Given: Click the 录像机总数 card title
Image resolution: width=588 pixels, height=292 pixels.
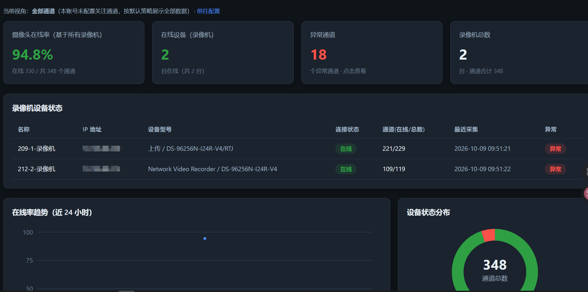Looking at the screenshot, I should coord(474,35).
